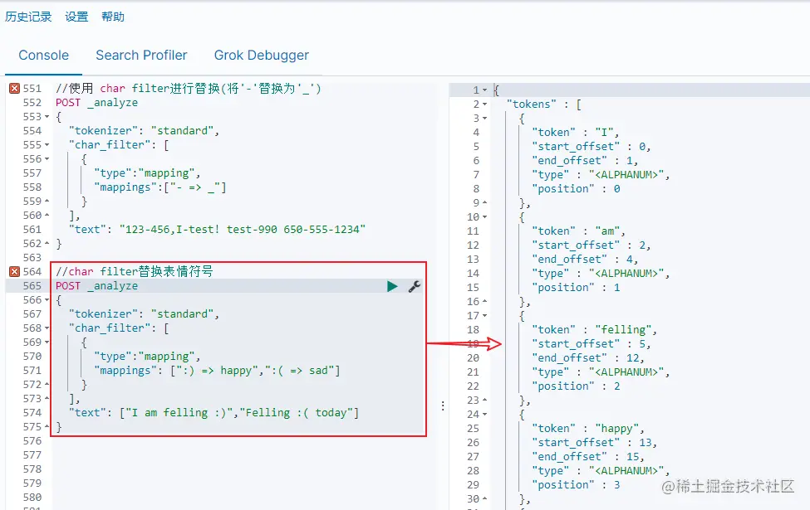Click "type":"mapping" on line 570
Viewport: 810px width, 510px height.
pyautogui.click(x=147, y=357)
